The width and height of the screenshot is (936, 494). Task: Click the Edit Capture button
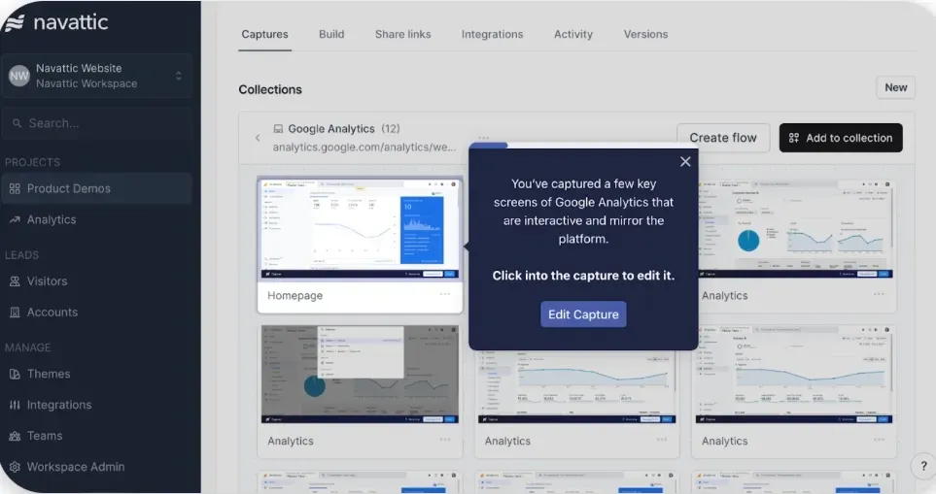click(583, 314)
